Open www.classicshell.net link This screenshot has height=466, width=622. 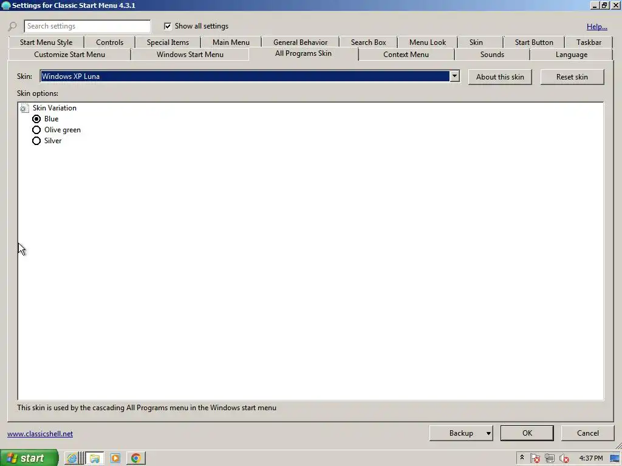(40, 434)
